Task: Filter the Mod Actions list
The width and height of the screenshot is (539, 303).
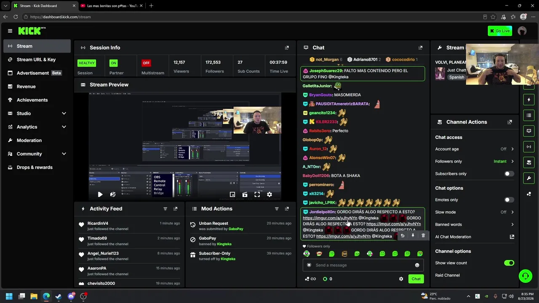Action: [277, 209]
